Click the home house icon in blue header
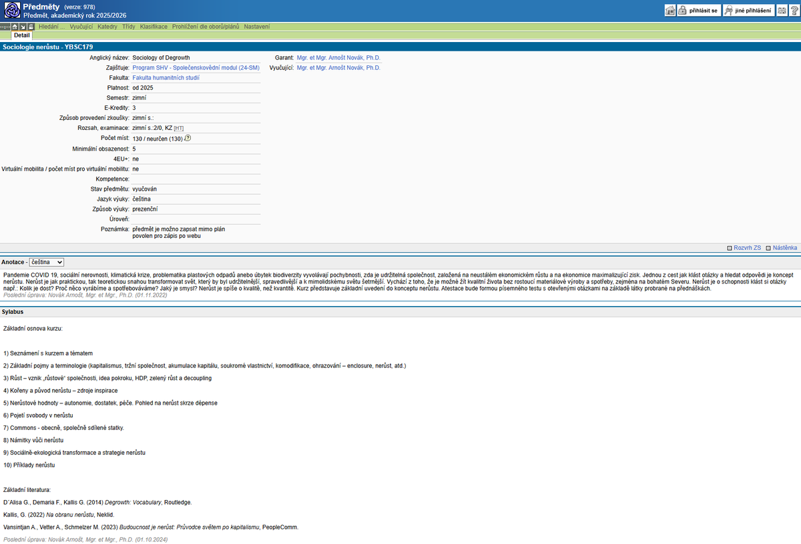This screenshot has width=801, height=544. (x=670, y=11)
